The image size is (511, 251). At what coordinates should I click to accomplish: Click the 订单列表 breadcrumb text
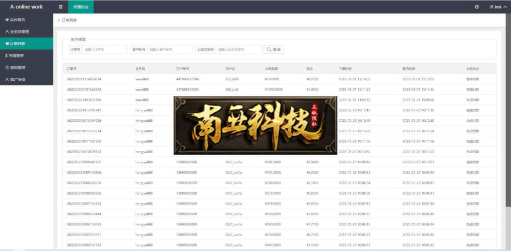[69, 20]
